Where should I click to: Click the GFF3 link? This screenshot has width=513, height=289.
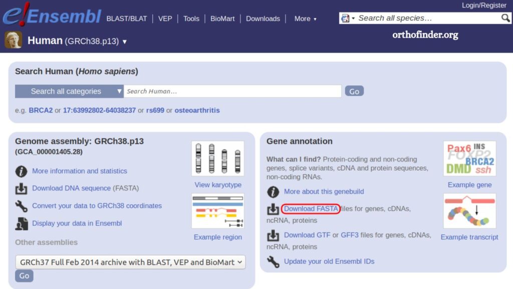[349, 235]
